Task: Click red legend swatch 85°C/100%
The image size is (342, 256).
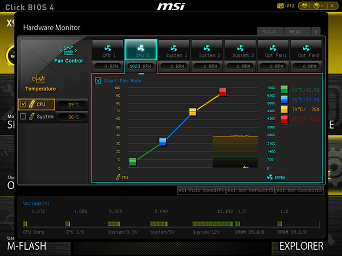Action: 284,119
